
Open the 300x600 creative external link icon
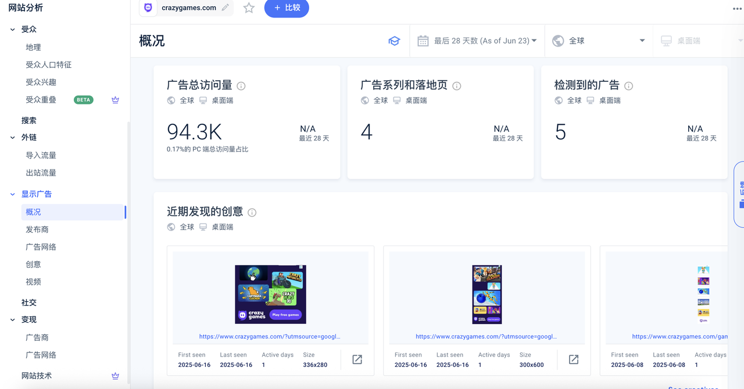[574, 359]
